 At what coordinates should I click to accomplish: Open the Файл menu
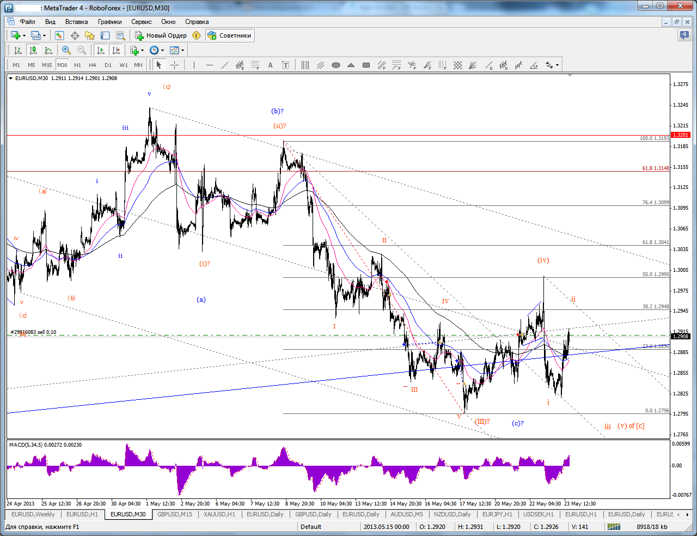pyautogui.click(x=27, y=22)
